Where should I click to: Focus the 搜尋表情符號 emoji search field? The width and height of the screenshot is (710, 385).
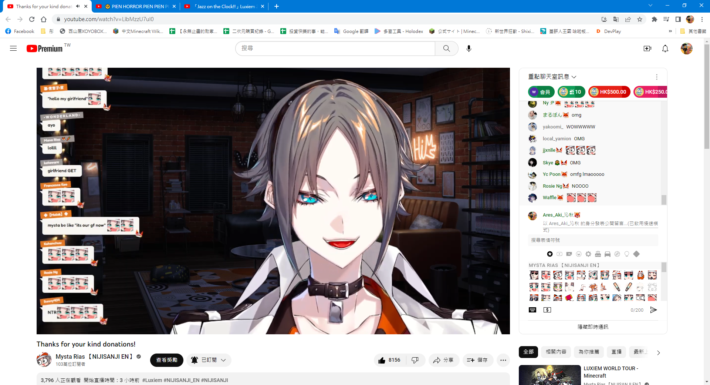pyautogui.click(x=593, y=240)
